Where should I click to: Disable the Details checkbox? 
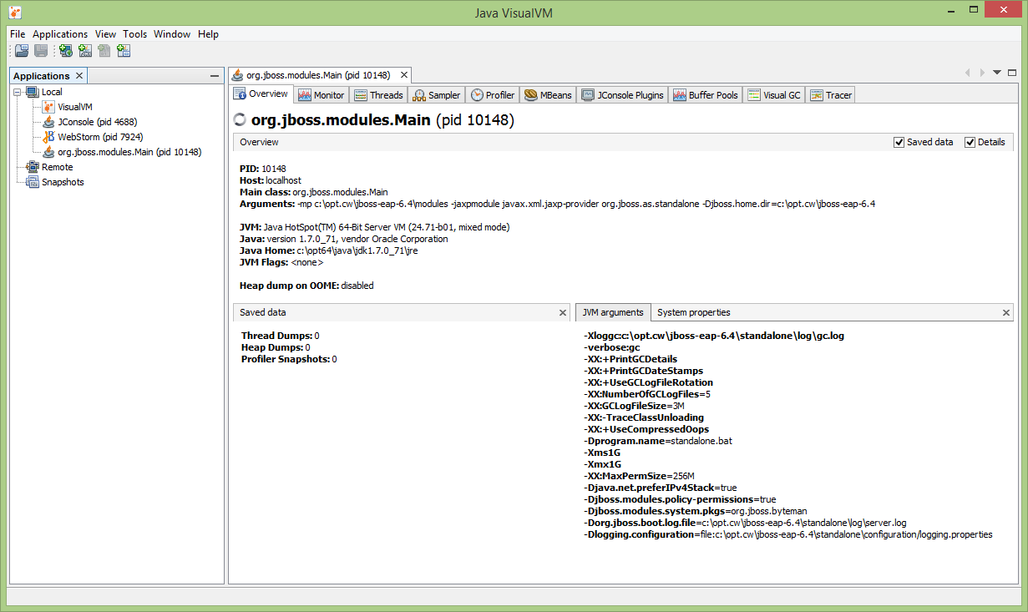(969, 142)
